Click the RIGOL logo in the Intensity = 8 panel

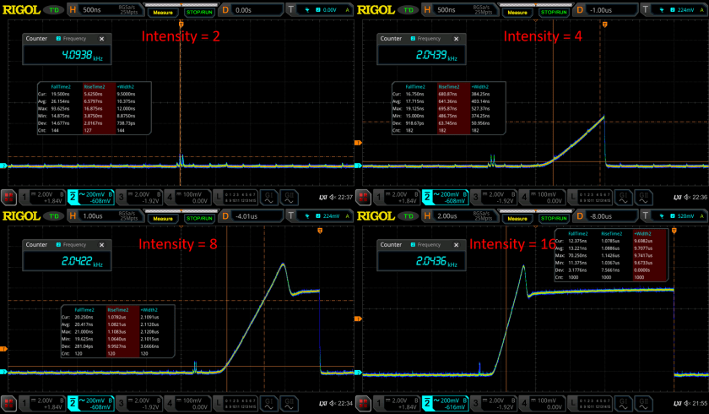[x=20, y=216]
